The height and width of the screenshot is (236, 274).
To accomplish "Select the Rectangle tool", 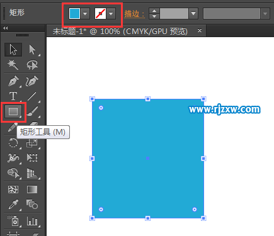I will coord(13,111).
